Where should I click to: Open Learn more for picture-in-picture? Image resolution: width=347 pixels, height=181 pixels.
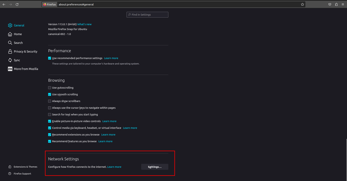click(109, 121)
